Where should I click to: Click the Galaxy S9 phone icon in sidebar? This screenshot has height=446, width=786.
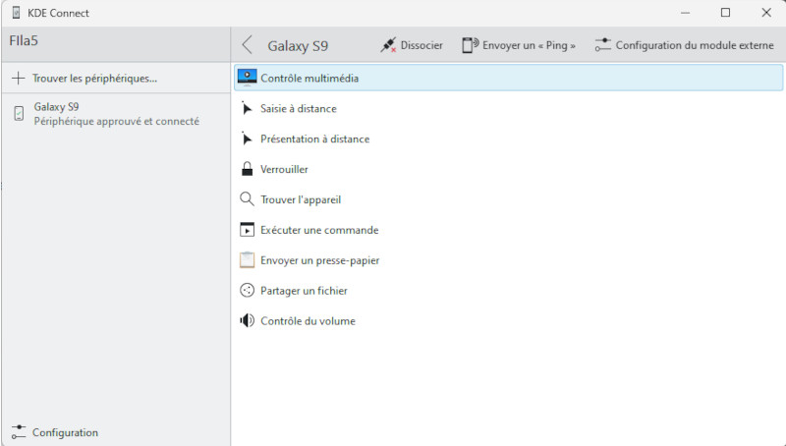click(19, 114)
